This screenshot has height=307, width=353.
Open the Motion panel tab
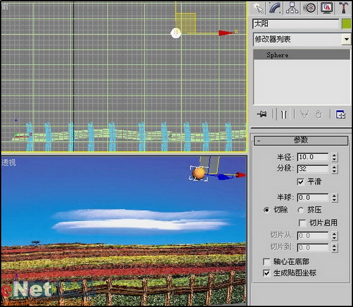coord(310,9)
